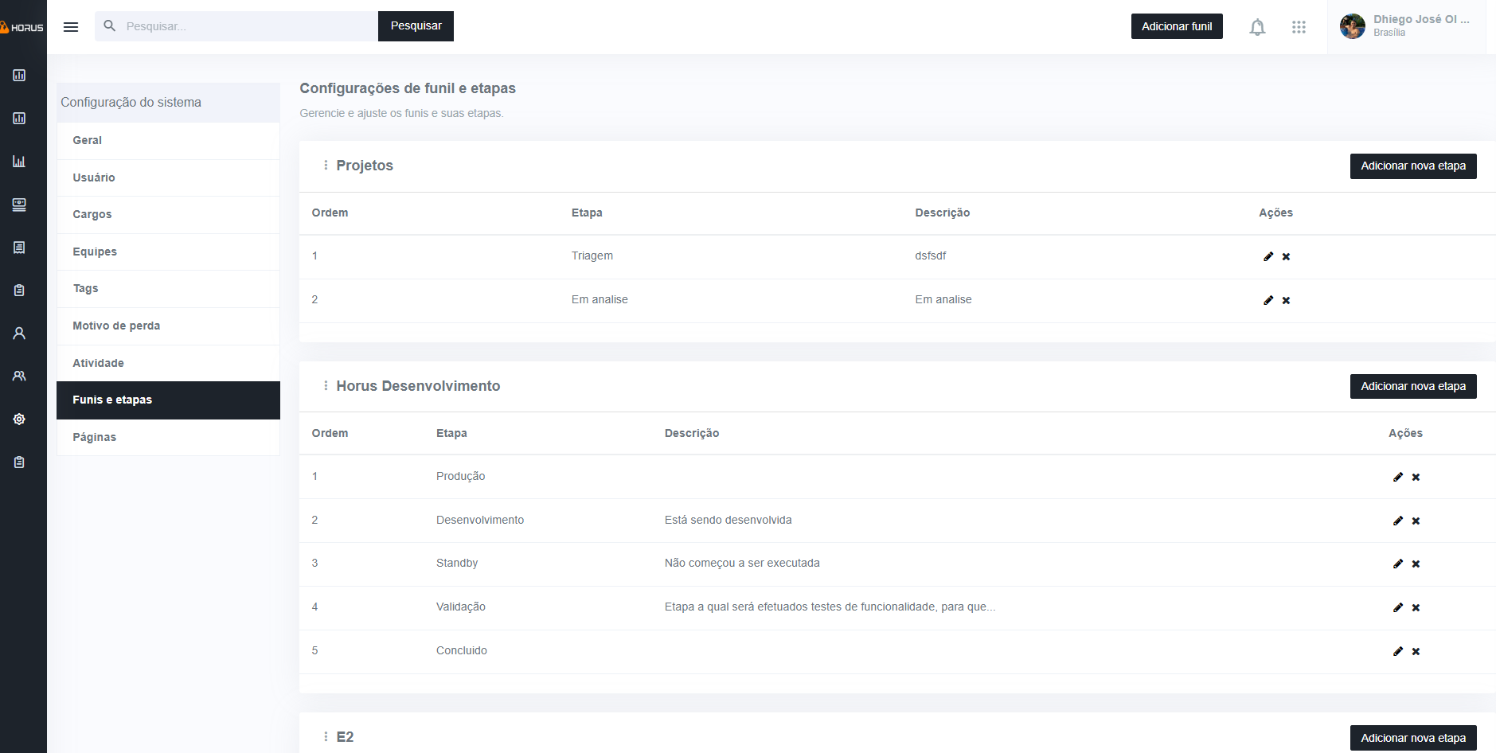Image resolution: width=1496 pixels, height=753 pixels.
Task: Click the notification bell icon
Action: pyautogui.click(x=1257, y=27)
